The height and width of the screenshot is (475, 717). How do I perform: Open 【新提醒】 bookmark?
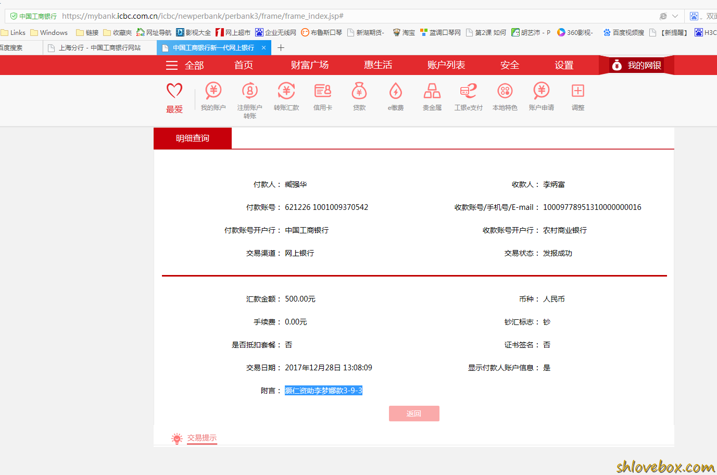tap(670, 32)
